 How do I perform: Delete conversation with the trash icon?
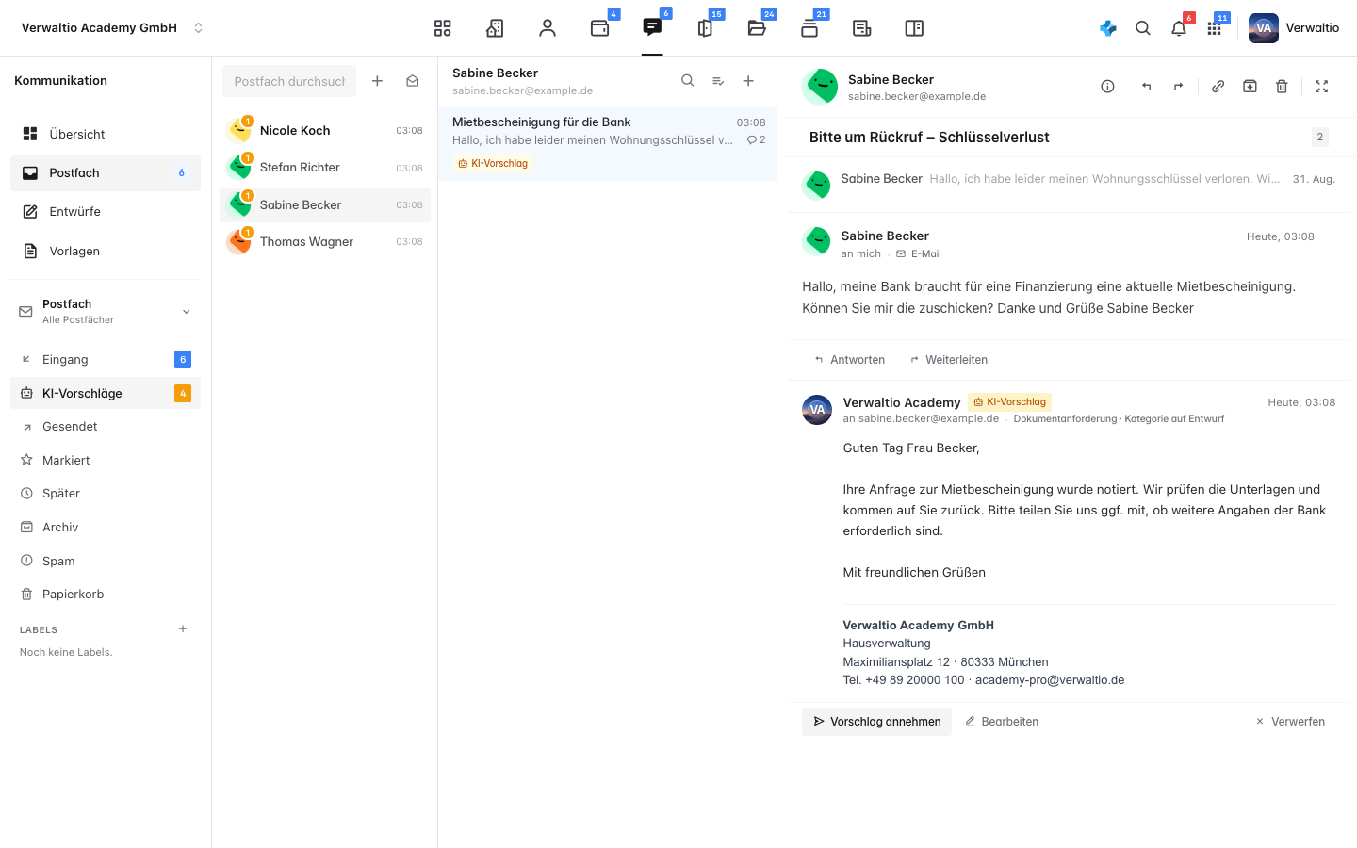(1282, 87)
